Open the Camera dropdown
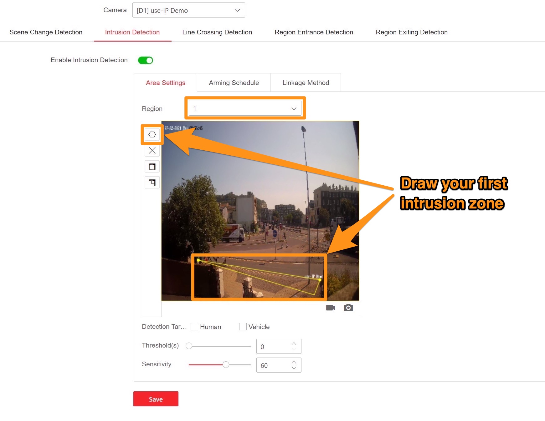 pos(188,10)
